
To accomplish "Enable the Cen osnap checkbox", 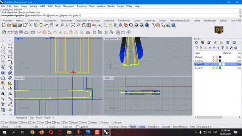I will pos(38,122).
